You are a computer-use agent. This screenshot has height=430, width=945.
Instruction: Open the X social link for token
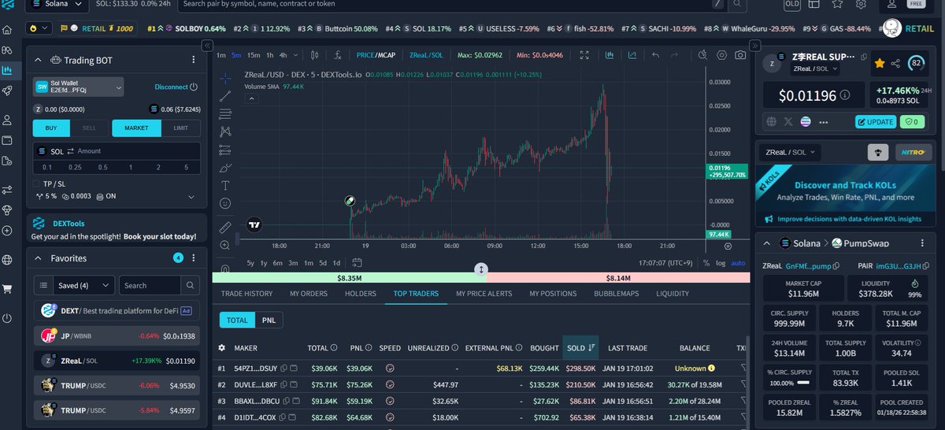pyautogui.click(x=788, y=122)
